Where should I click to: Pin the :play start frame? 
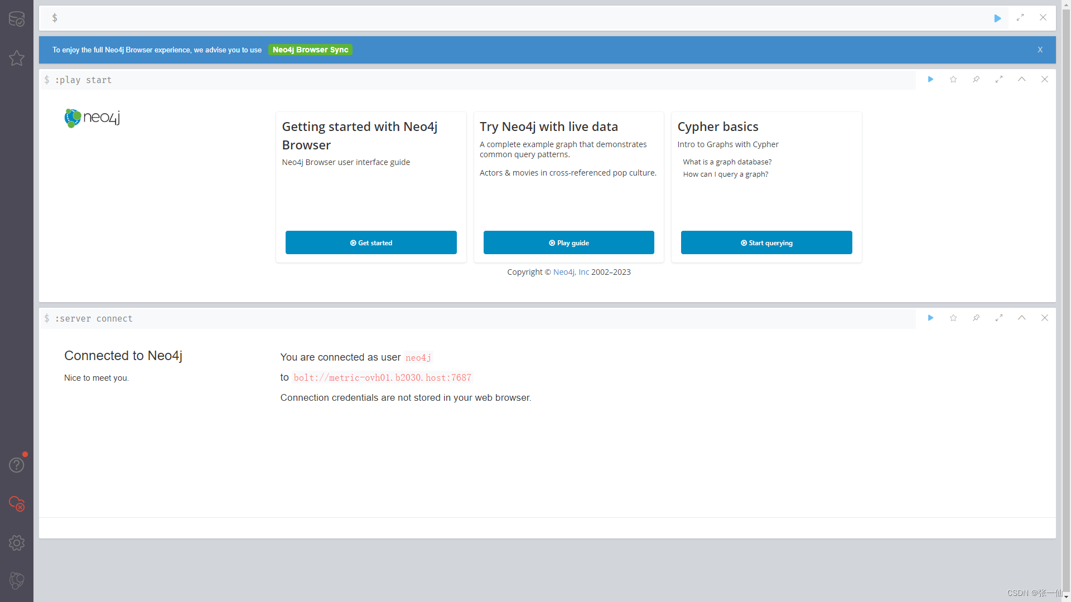pos(976,80)
